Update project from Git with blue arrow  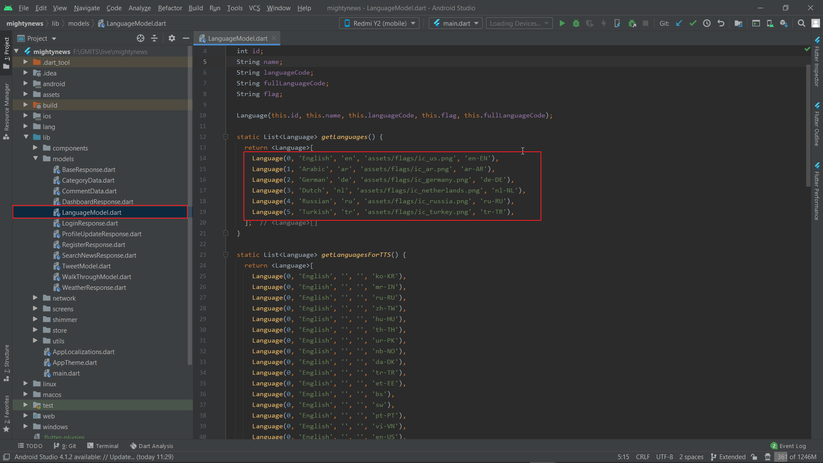[679, 24]
